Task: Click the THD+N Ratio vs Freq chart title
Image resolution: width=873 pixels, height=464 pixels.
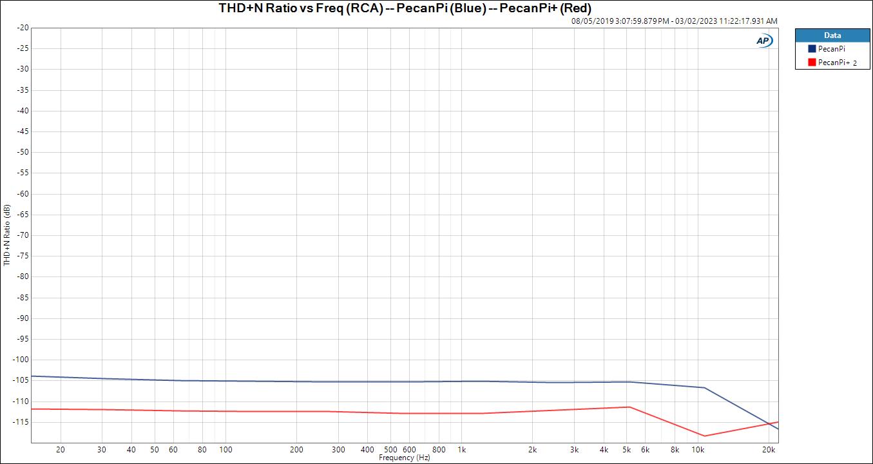Action: [x=405, y=8]
